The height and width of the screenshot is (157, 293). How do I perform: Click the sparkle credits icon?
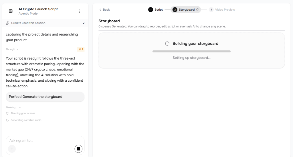(x=8, y=23)
